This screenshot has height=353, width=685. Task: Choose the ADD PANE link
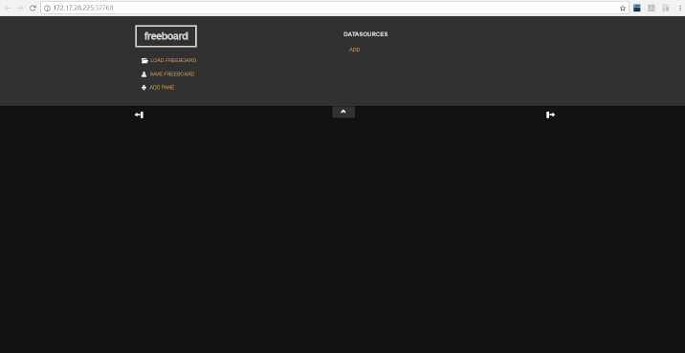pos(162,88)
